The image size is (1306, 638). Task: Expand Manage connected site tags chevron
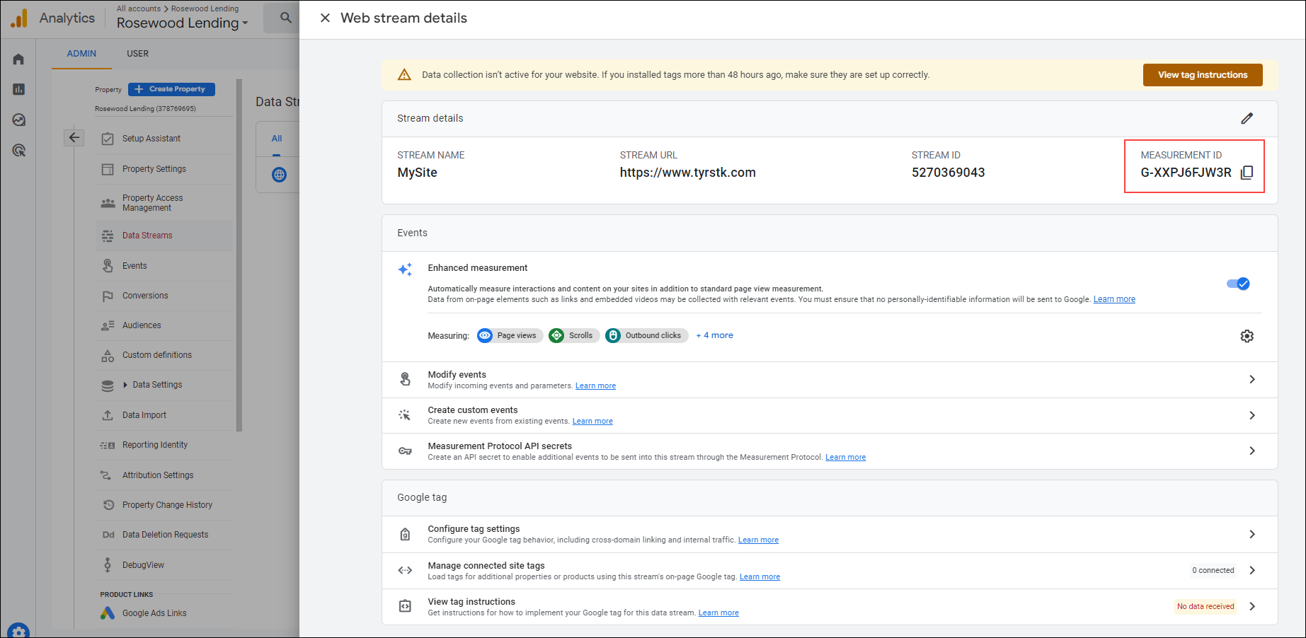[1252, 570]
